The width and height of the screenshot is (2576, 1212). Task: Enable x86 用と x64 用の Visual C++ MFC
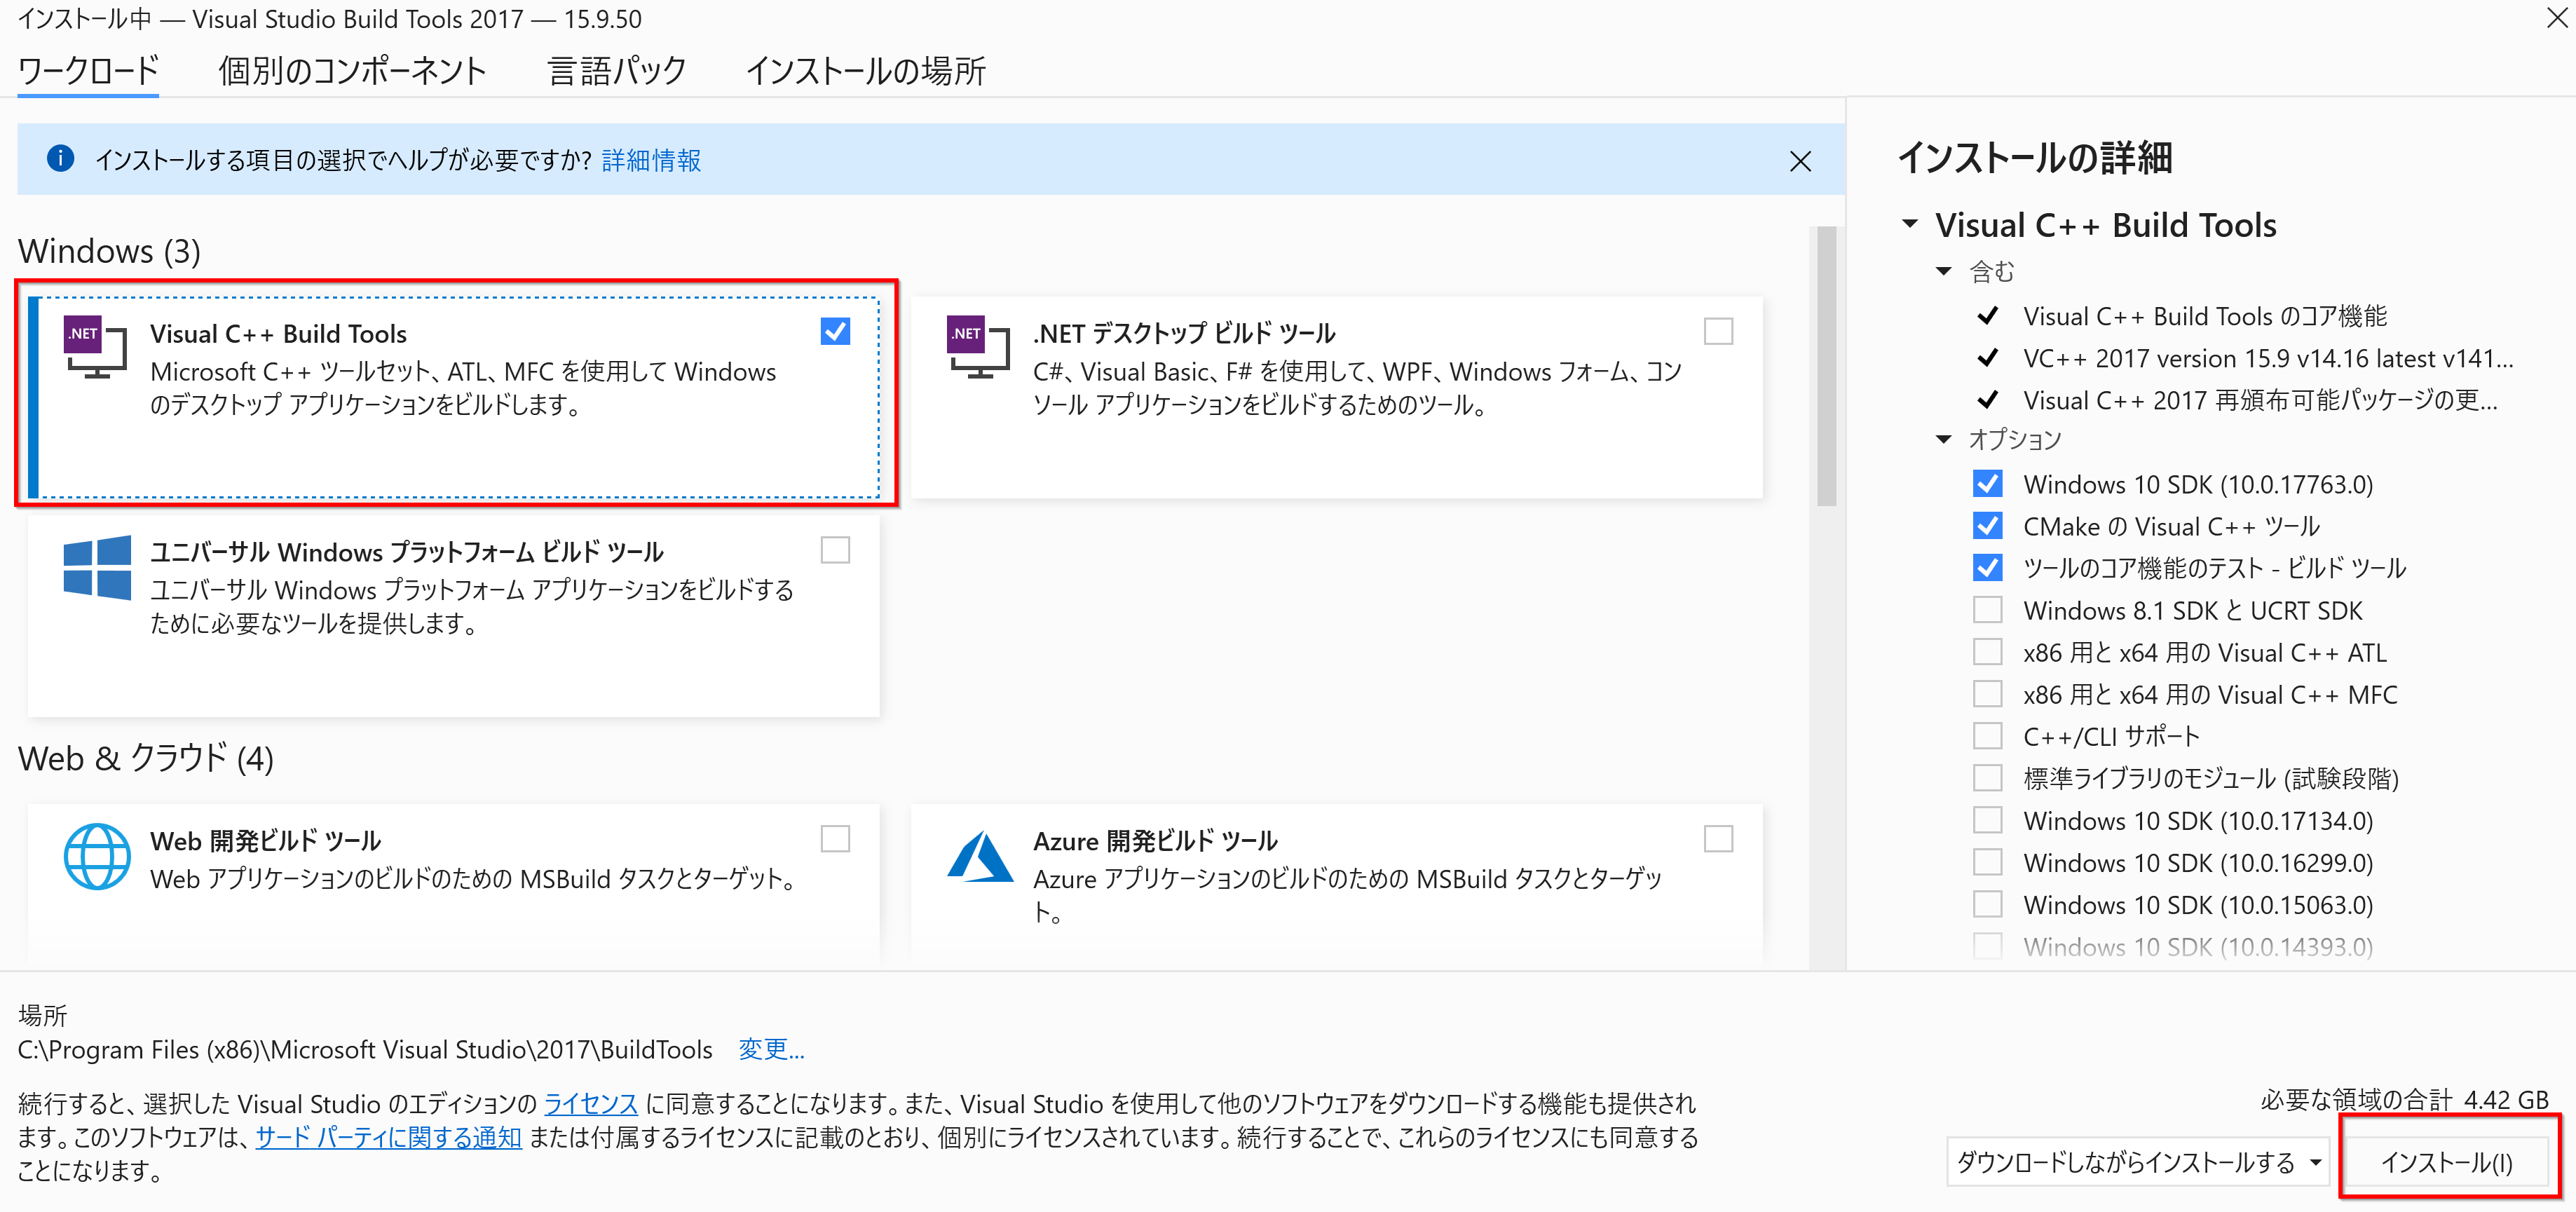(x=1987, y=694)
